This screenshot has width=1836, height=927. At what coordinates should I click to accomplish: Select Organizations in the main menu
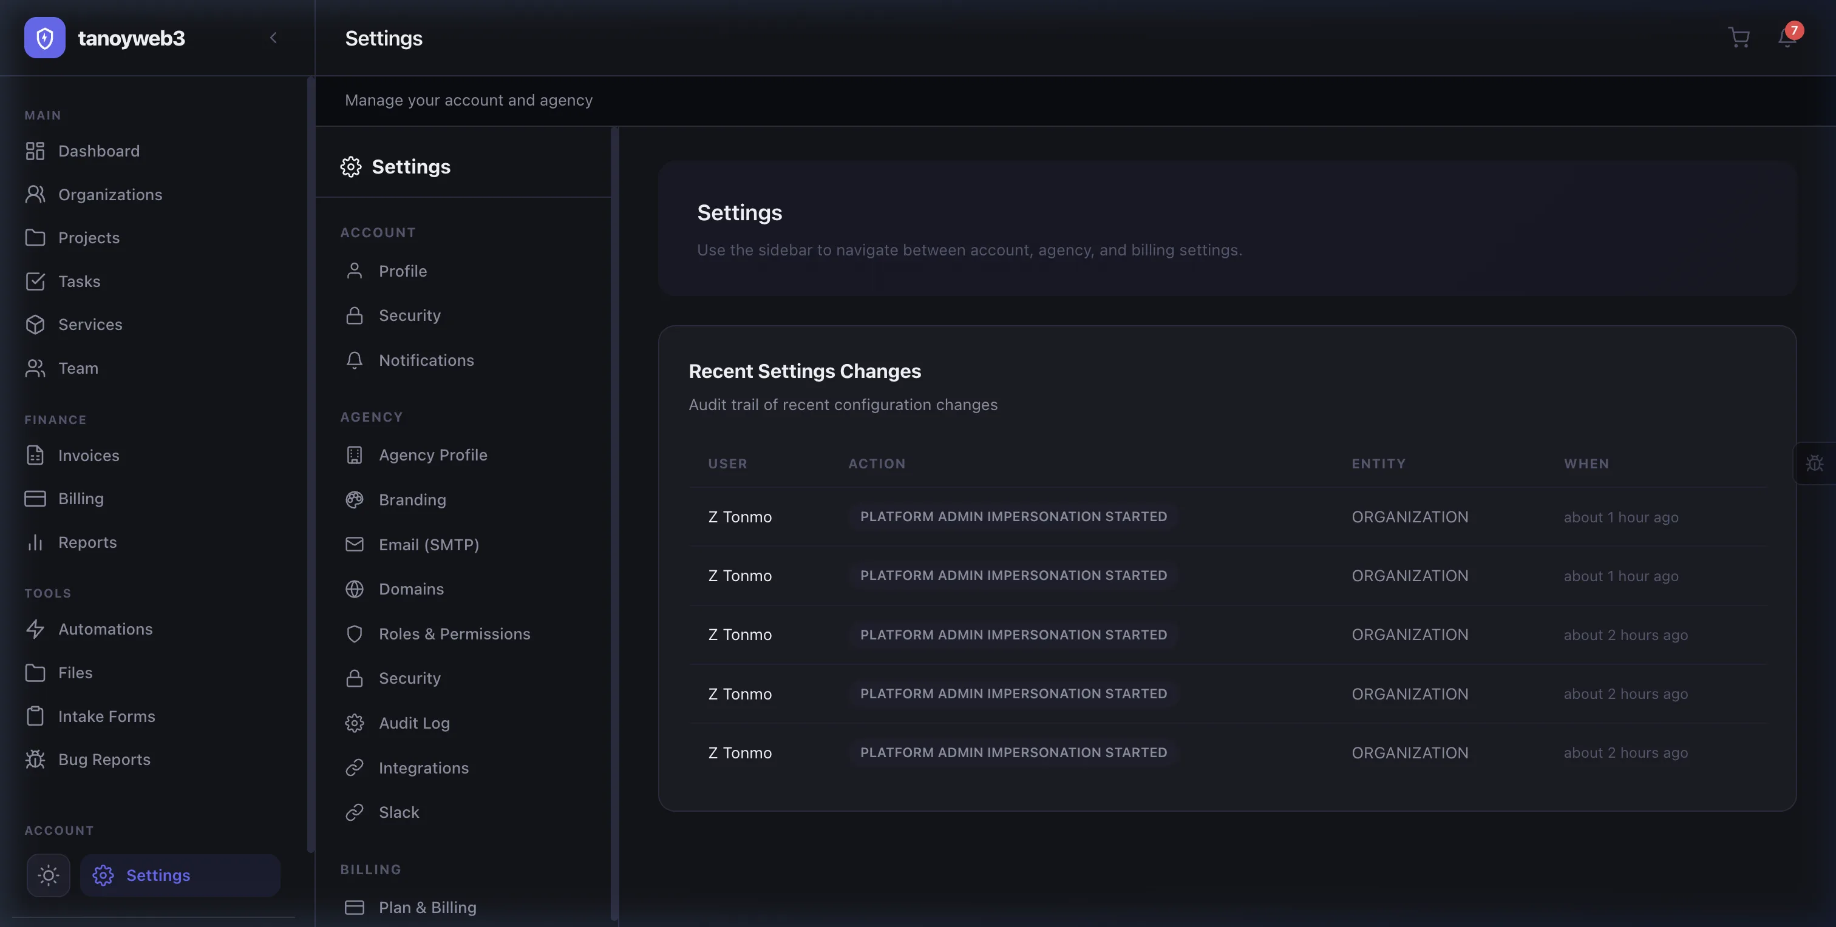(110, 194)
